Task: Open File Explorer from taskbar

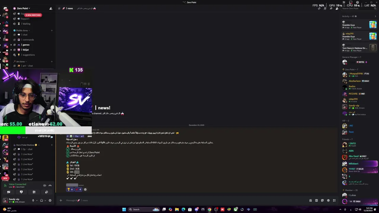Action: pyautogui.click(x=177, y=209)
